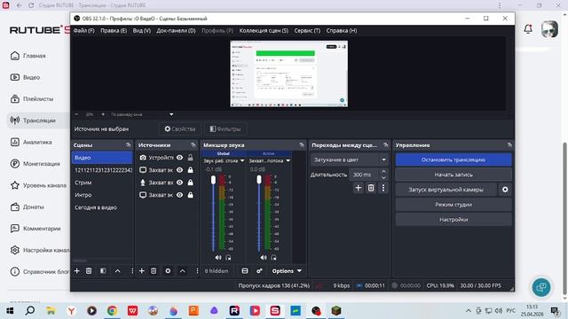
Task: Add a scene transition with the plus icon
Action: point(359,188)
